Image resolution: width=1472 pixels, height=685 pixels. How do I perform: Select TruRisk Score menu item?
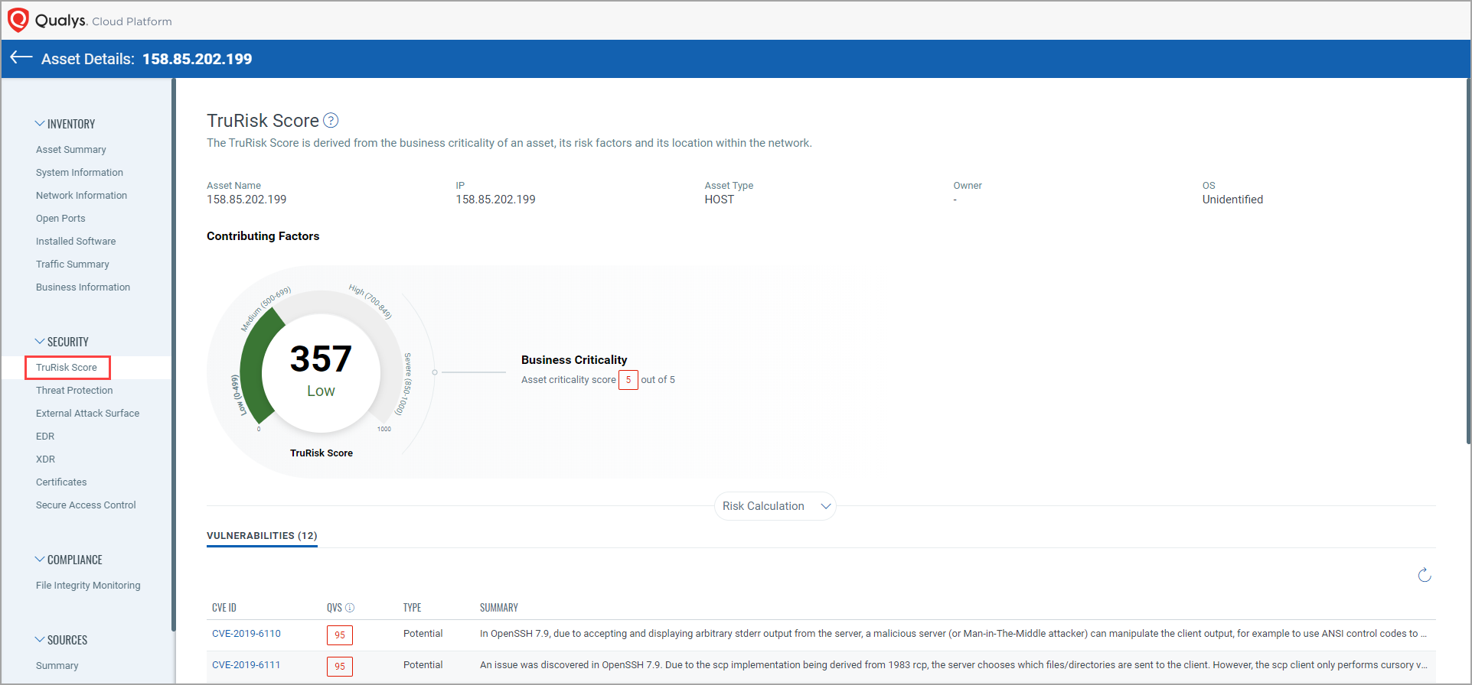[67, 368]
